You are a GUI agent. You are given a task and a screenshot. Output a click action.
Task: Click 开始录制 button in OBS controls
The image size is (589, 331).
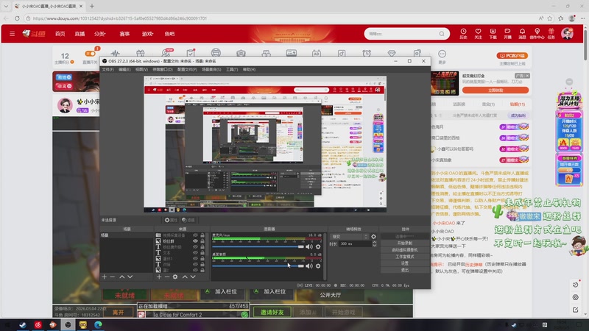point(404,243)
